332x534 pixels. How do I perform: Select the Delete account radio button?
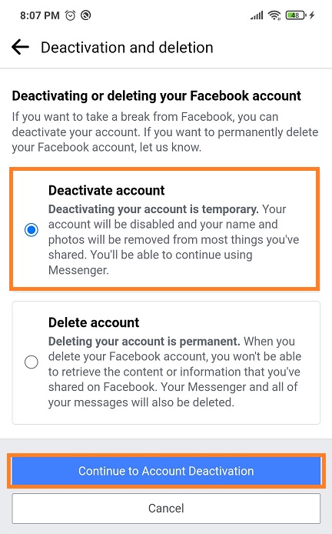tap(32, 362)
